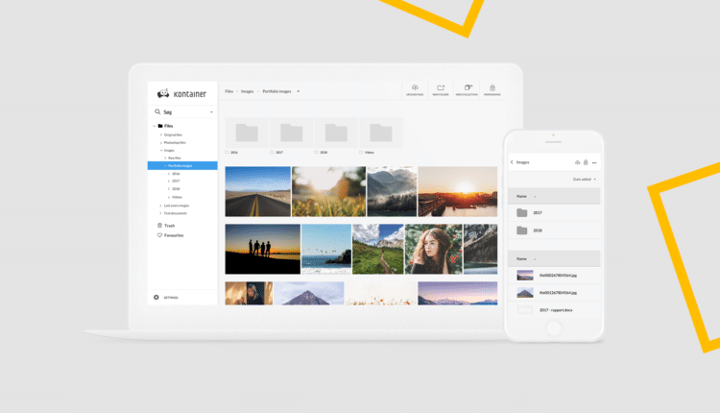The image size is (720, 413).
Task: Tap the three-dot more icon on phone
Action: tap(594, 162)
